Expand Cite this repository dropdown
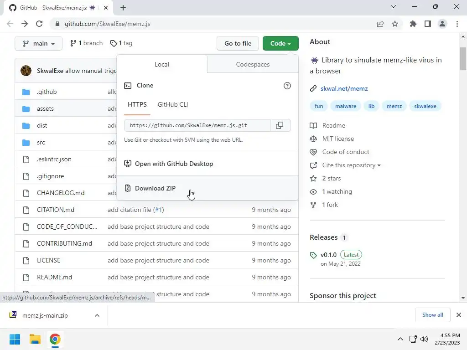 pyautogui.click(x=352, y=165)
